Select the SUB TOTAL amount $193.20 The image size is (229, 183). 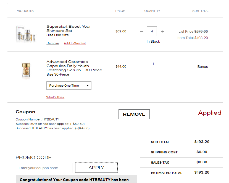pos(202,141)
